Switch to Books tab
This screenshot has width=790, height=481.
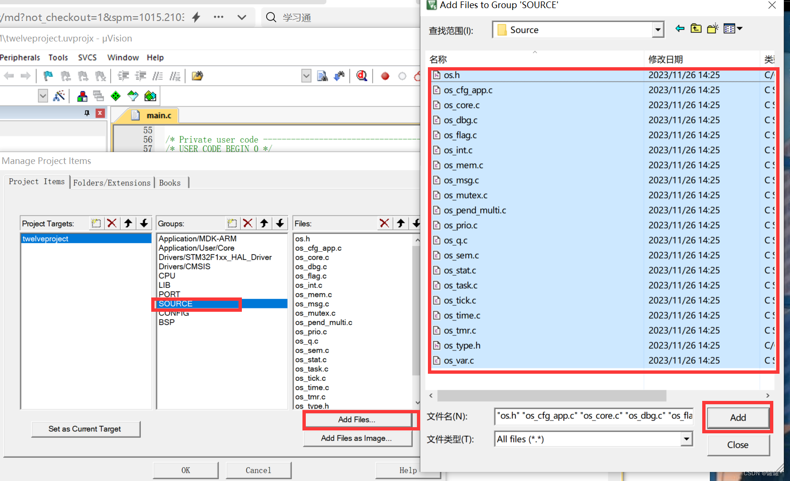pyautogui.click(x=170, y=183)
